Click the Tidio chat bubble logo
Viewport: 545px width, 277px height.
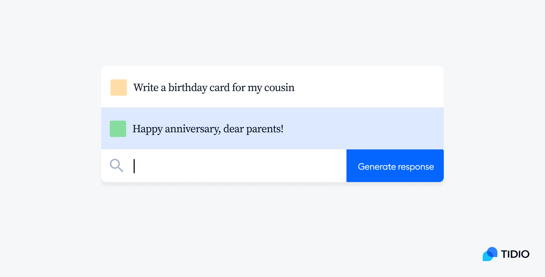click(x=490, y=254)
